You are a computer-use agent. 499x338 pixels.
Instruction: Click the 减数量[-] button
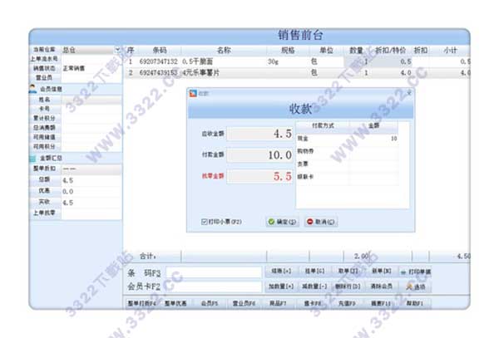[314, 287]
